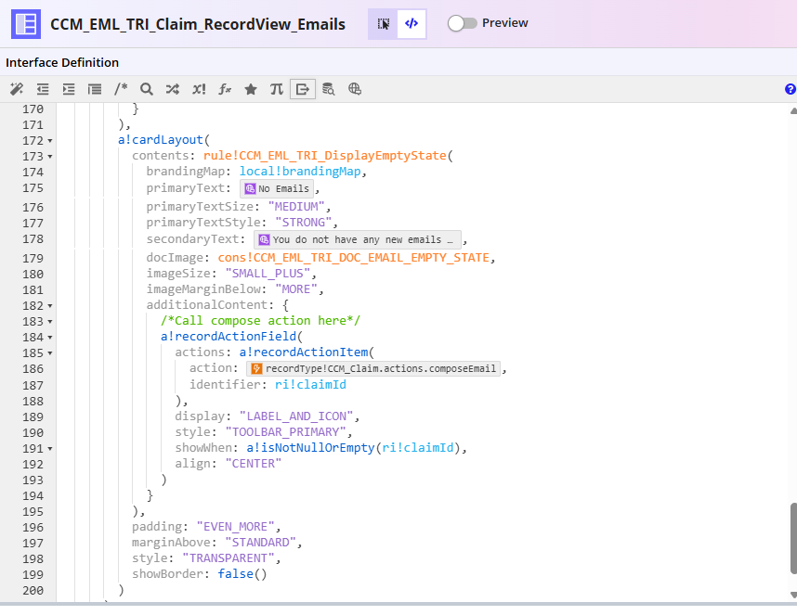Click the "STRONG" primaryTextStyle value

(x=304, y=223)
